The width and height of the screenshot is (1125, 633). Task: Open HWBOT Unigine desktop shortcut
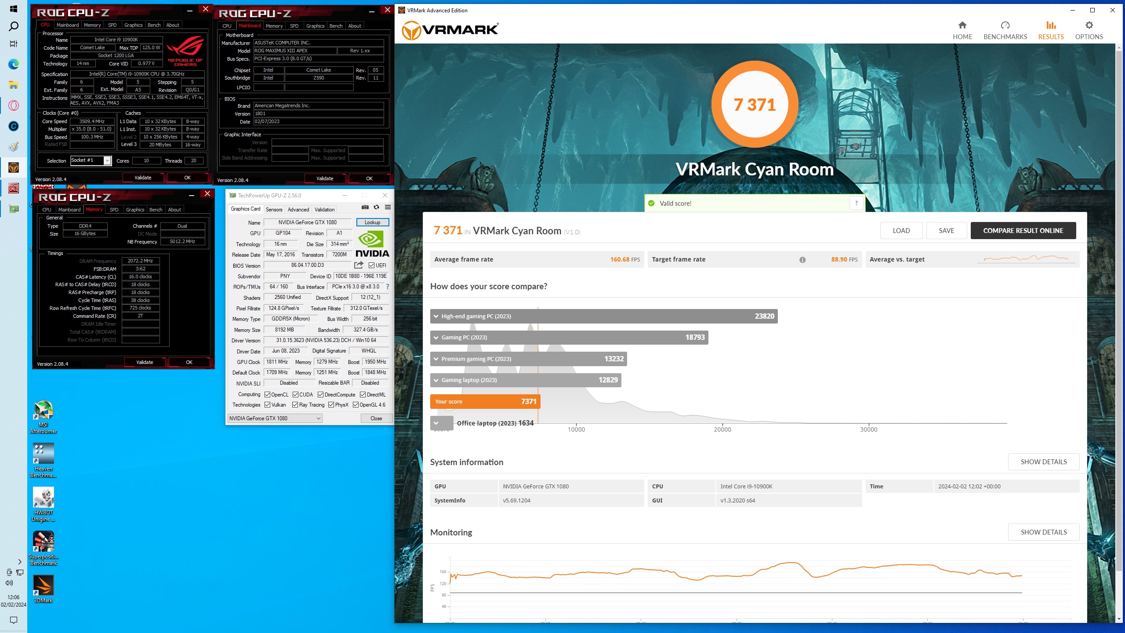(43, 504)
